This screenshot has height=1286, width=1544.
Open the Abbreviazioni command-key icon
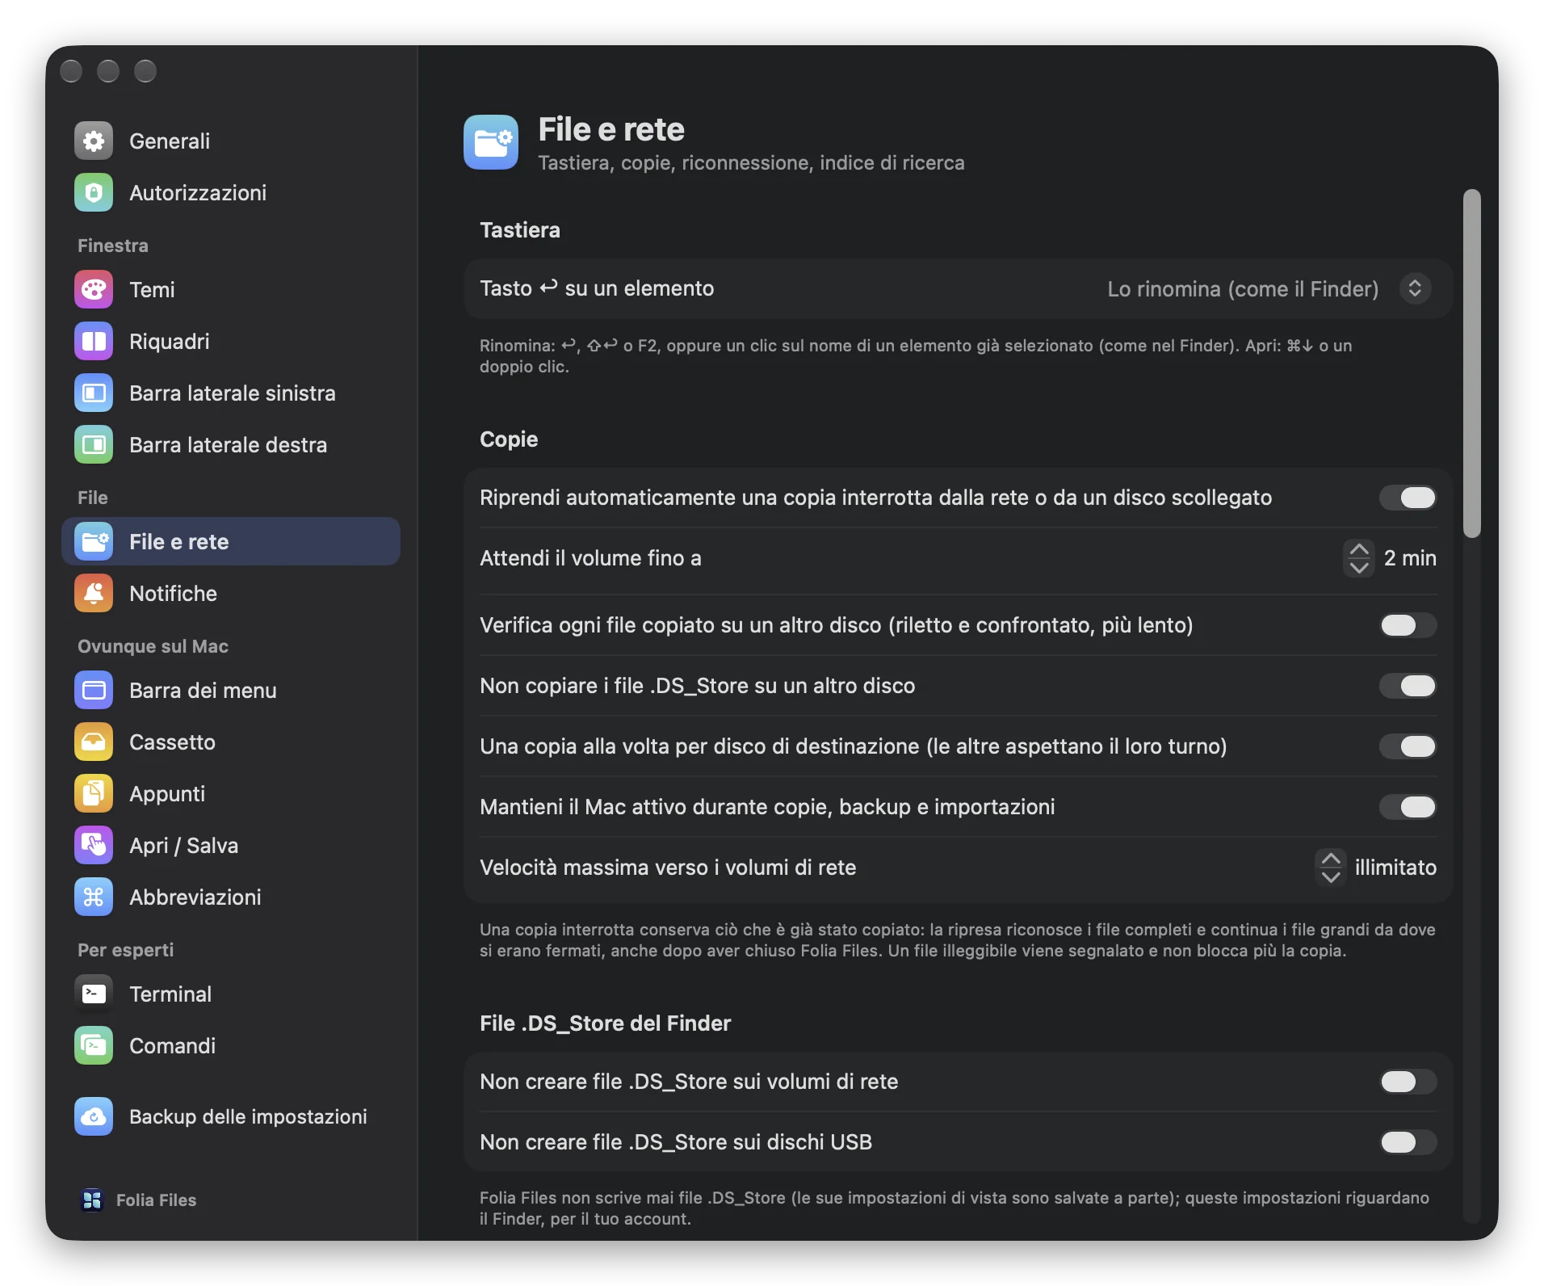click(x=94, y=897)
